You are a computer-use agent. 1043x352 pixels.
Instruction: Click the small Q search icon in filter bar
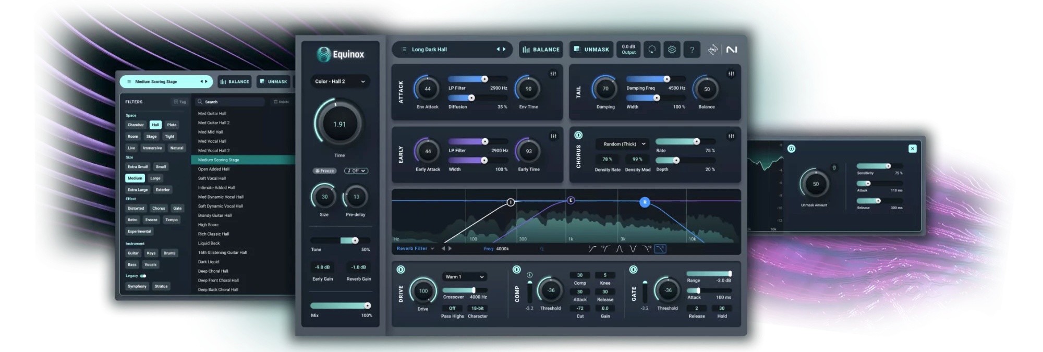[542, 249]
